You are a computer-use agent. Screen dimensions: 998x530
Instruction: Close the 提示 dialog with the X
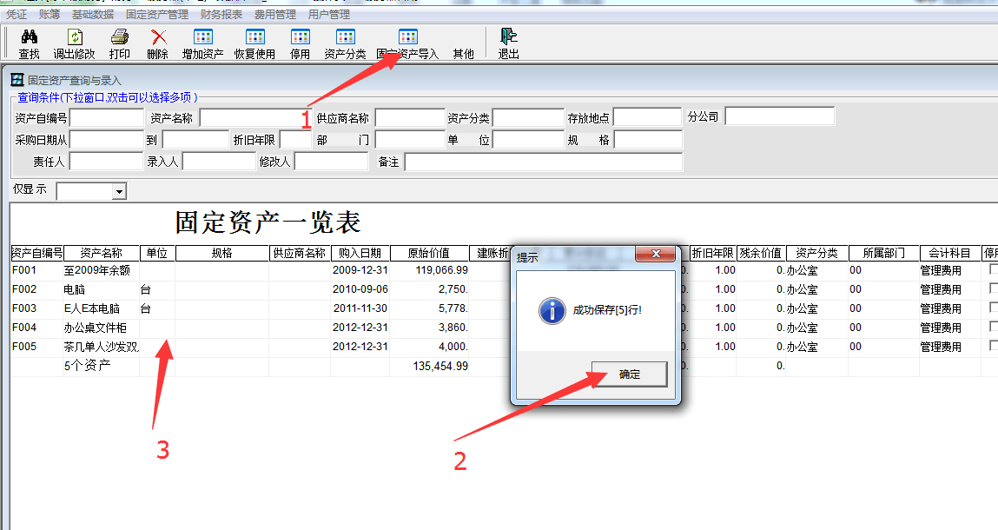pyautogui.click(x=656, y=255)
